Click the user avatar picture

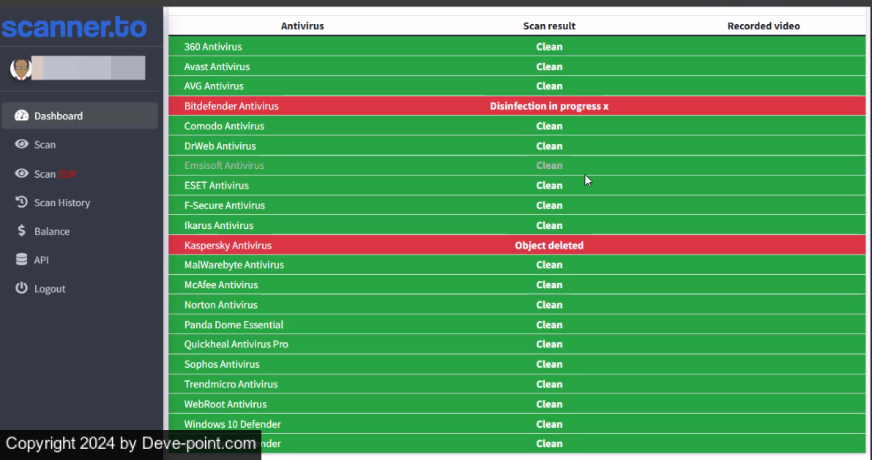pyautogui.click(x=21, y=69)
